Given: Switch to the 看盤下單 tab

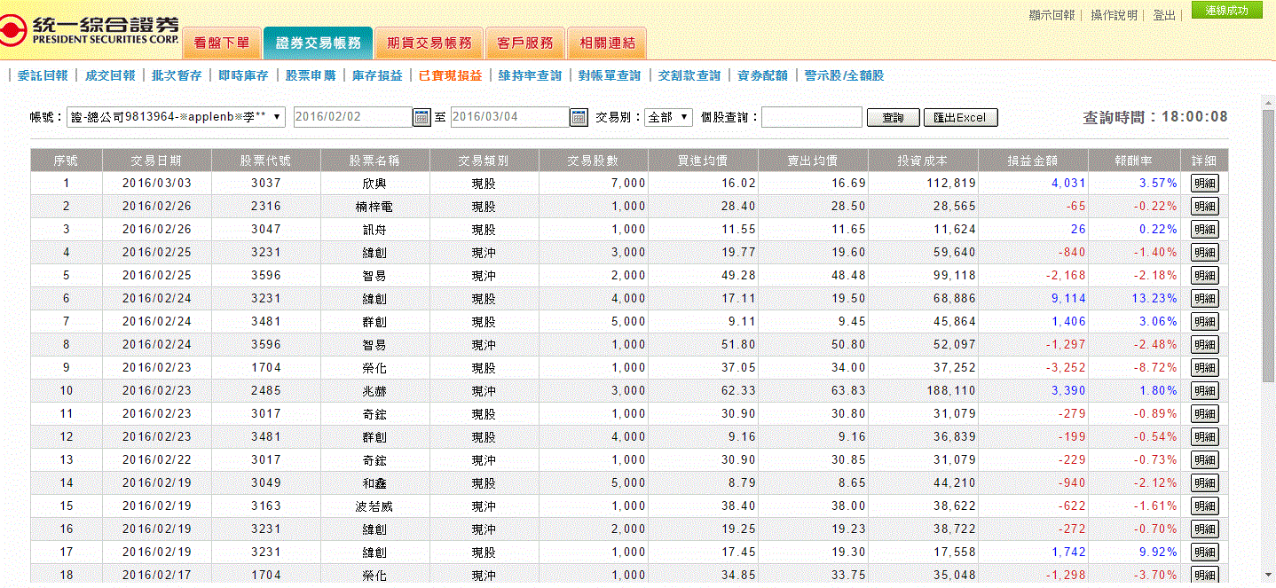Looking at the screenshot, I should [222, 43].
